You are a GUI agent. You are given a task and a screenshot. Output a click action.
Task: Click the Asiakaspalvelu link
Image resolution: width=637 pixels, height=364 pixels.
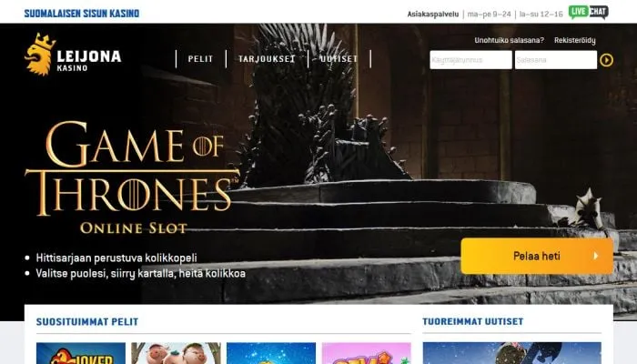click(432, 14)
